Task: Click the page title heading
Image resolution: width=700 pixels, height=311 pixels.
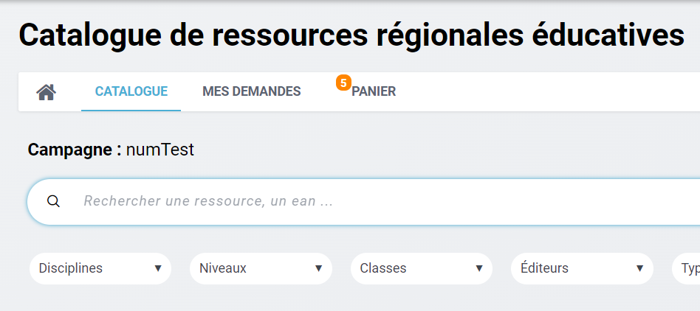Action: (x=351, y=35)
